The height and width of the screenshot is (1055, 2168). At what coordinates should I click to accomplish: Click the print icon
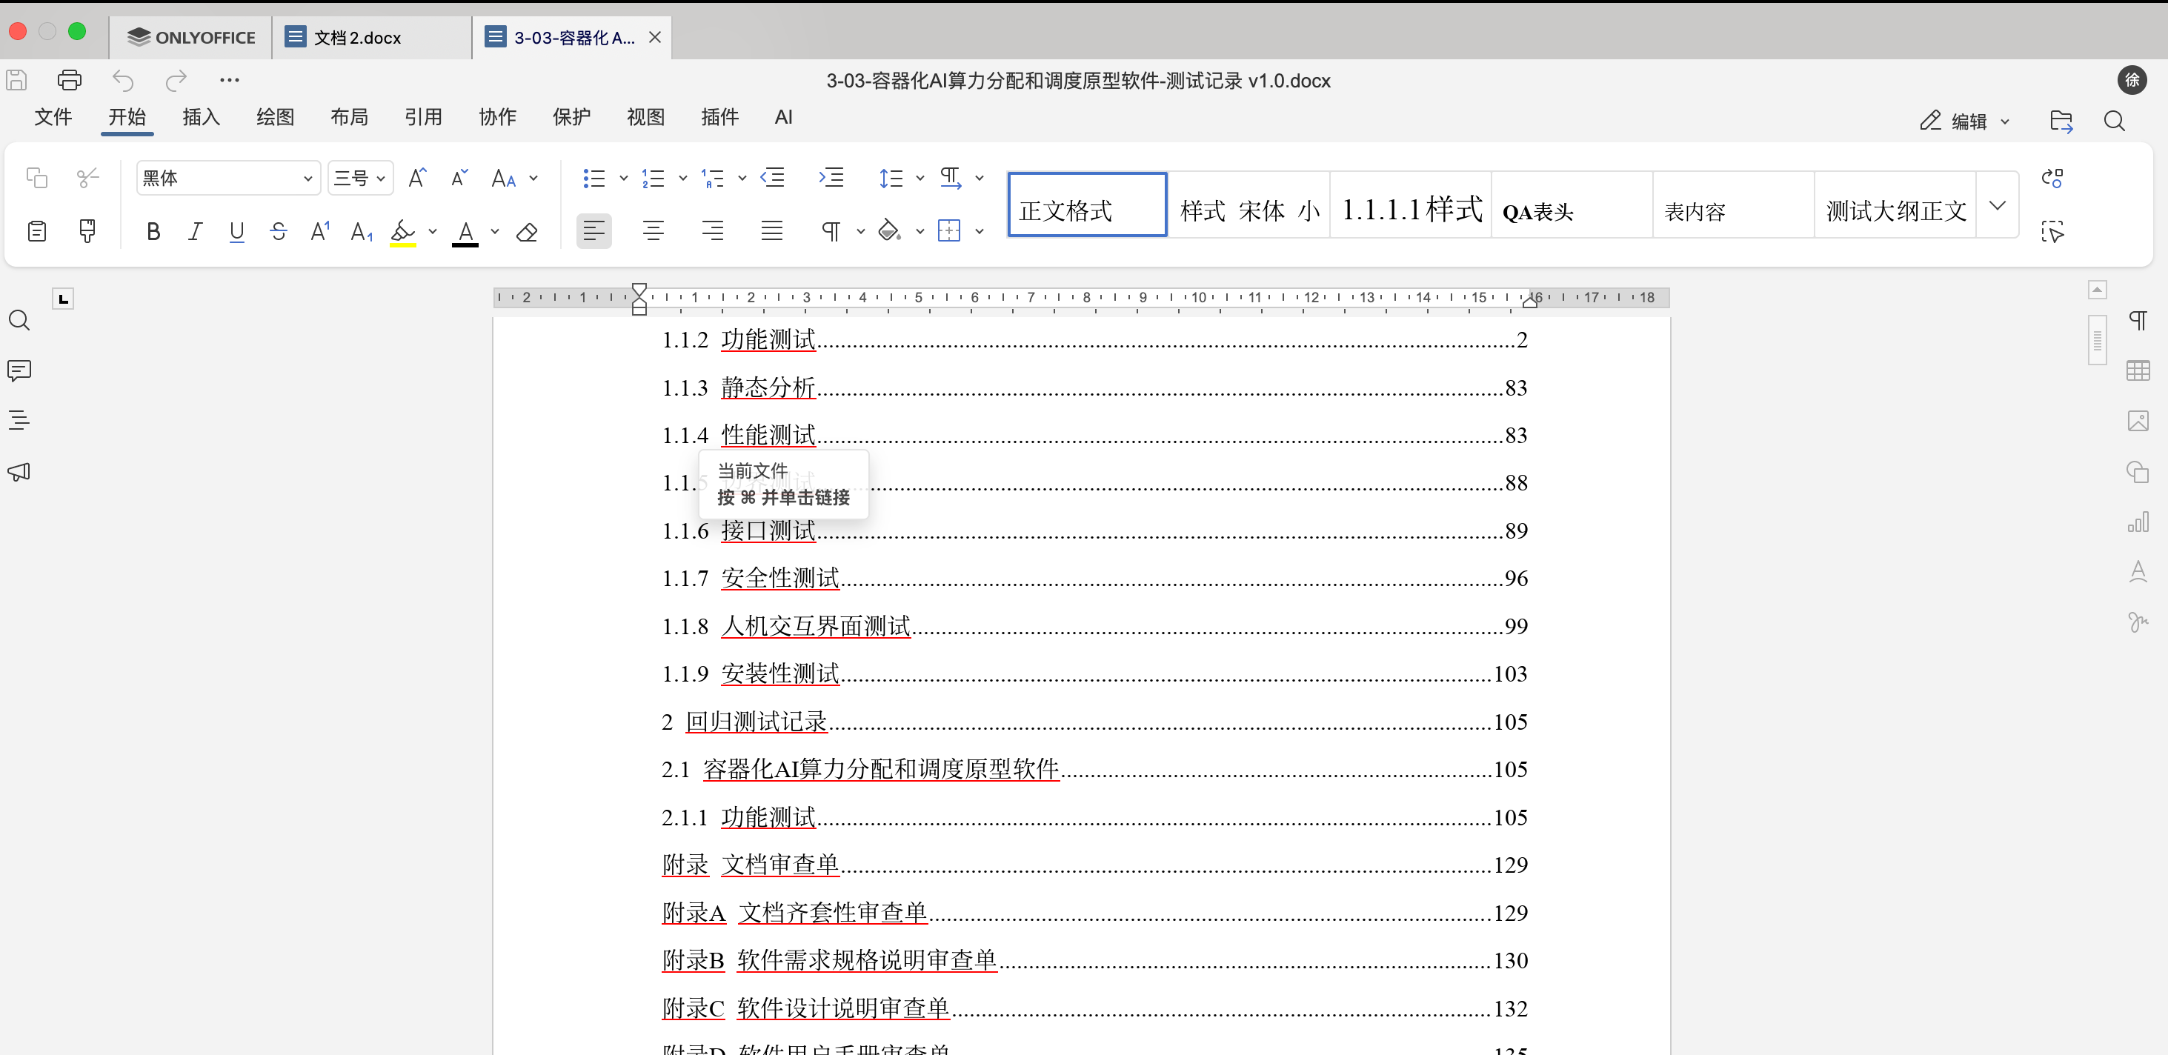click(69, 80)
